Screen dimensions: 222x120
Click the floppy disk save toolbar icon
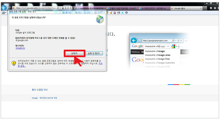coord(119,13)
